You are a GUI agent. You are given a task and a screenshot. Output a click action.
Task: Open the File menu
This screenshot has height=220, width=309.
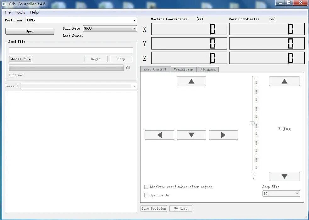click(x=8, y=12)
